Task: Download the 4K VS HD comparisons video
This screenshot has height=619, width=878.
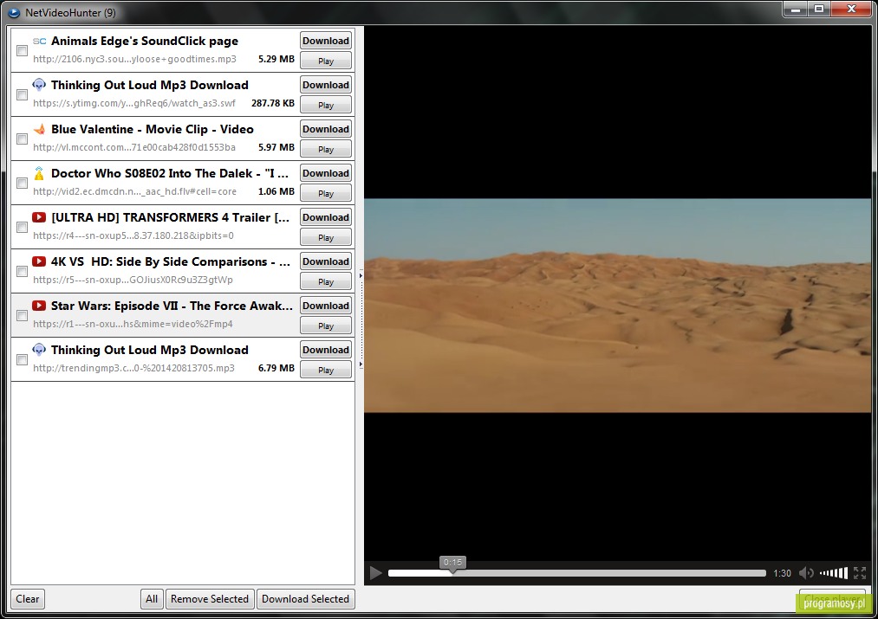Action: pos(326,261)
